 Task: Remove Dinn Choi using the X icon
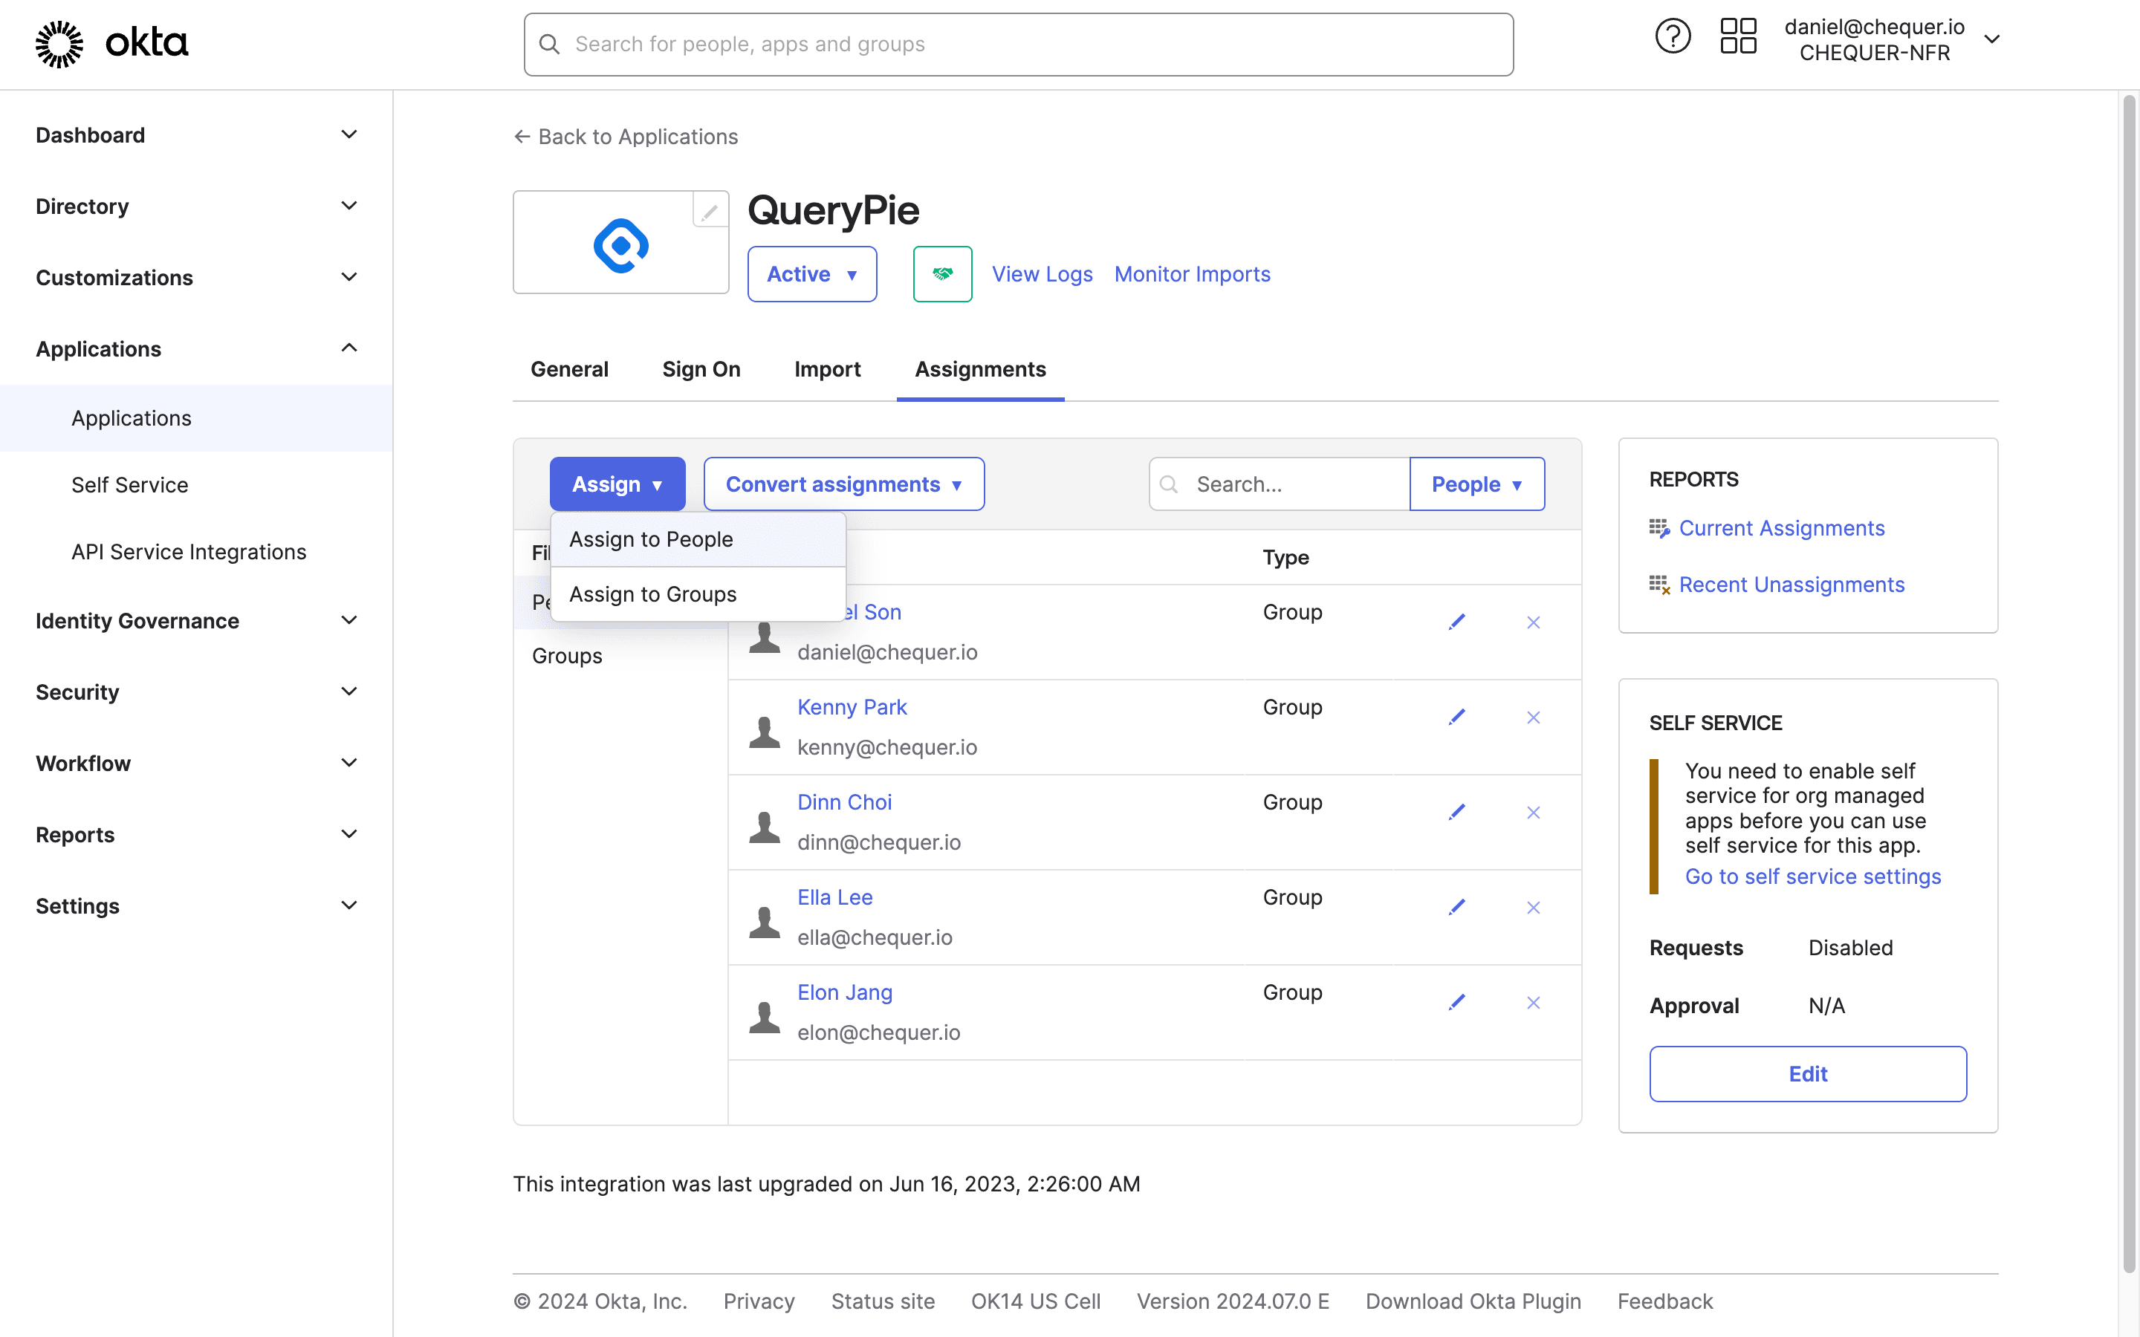click(1534, 812)
